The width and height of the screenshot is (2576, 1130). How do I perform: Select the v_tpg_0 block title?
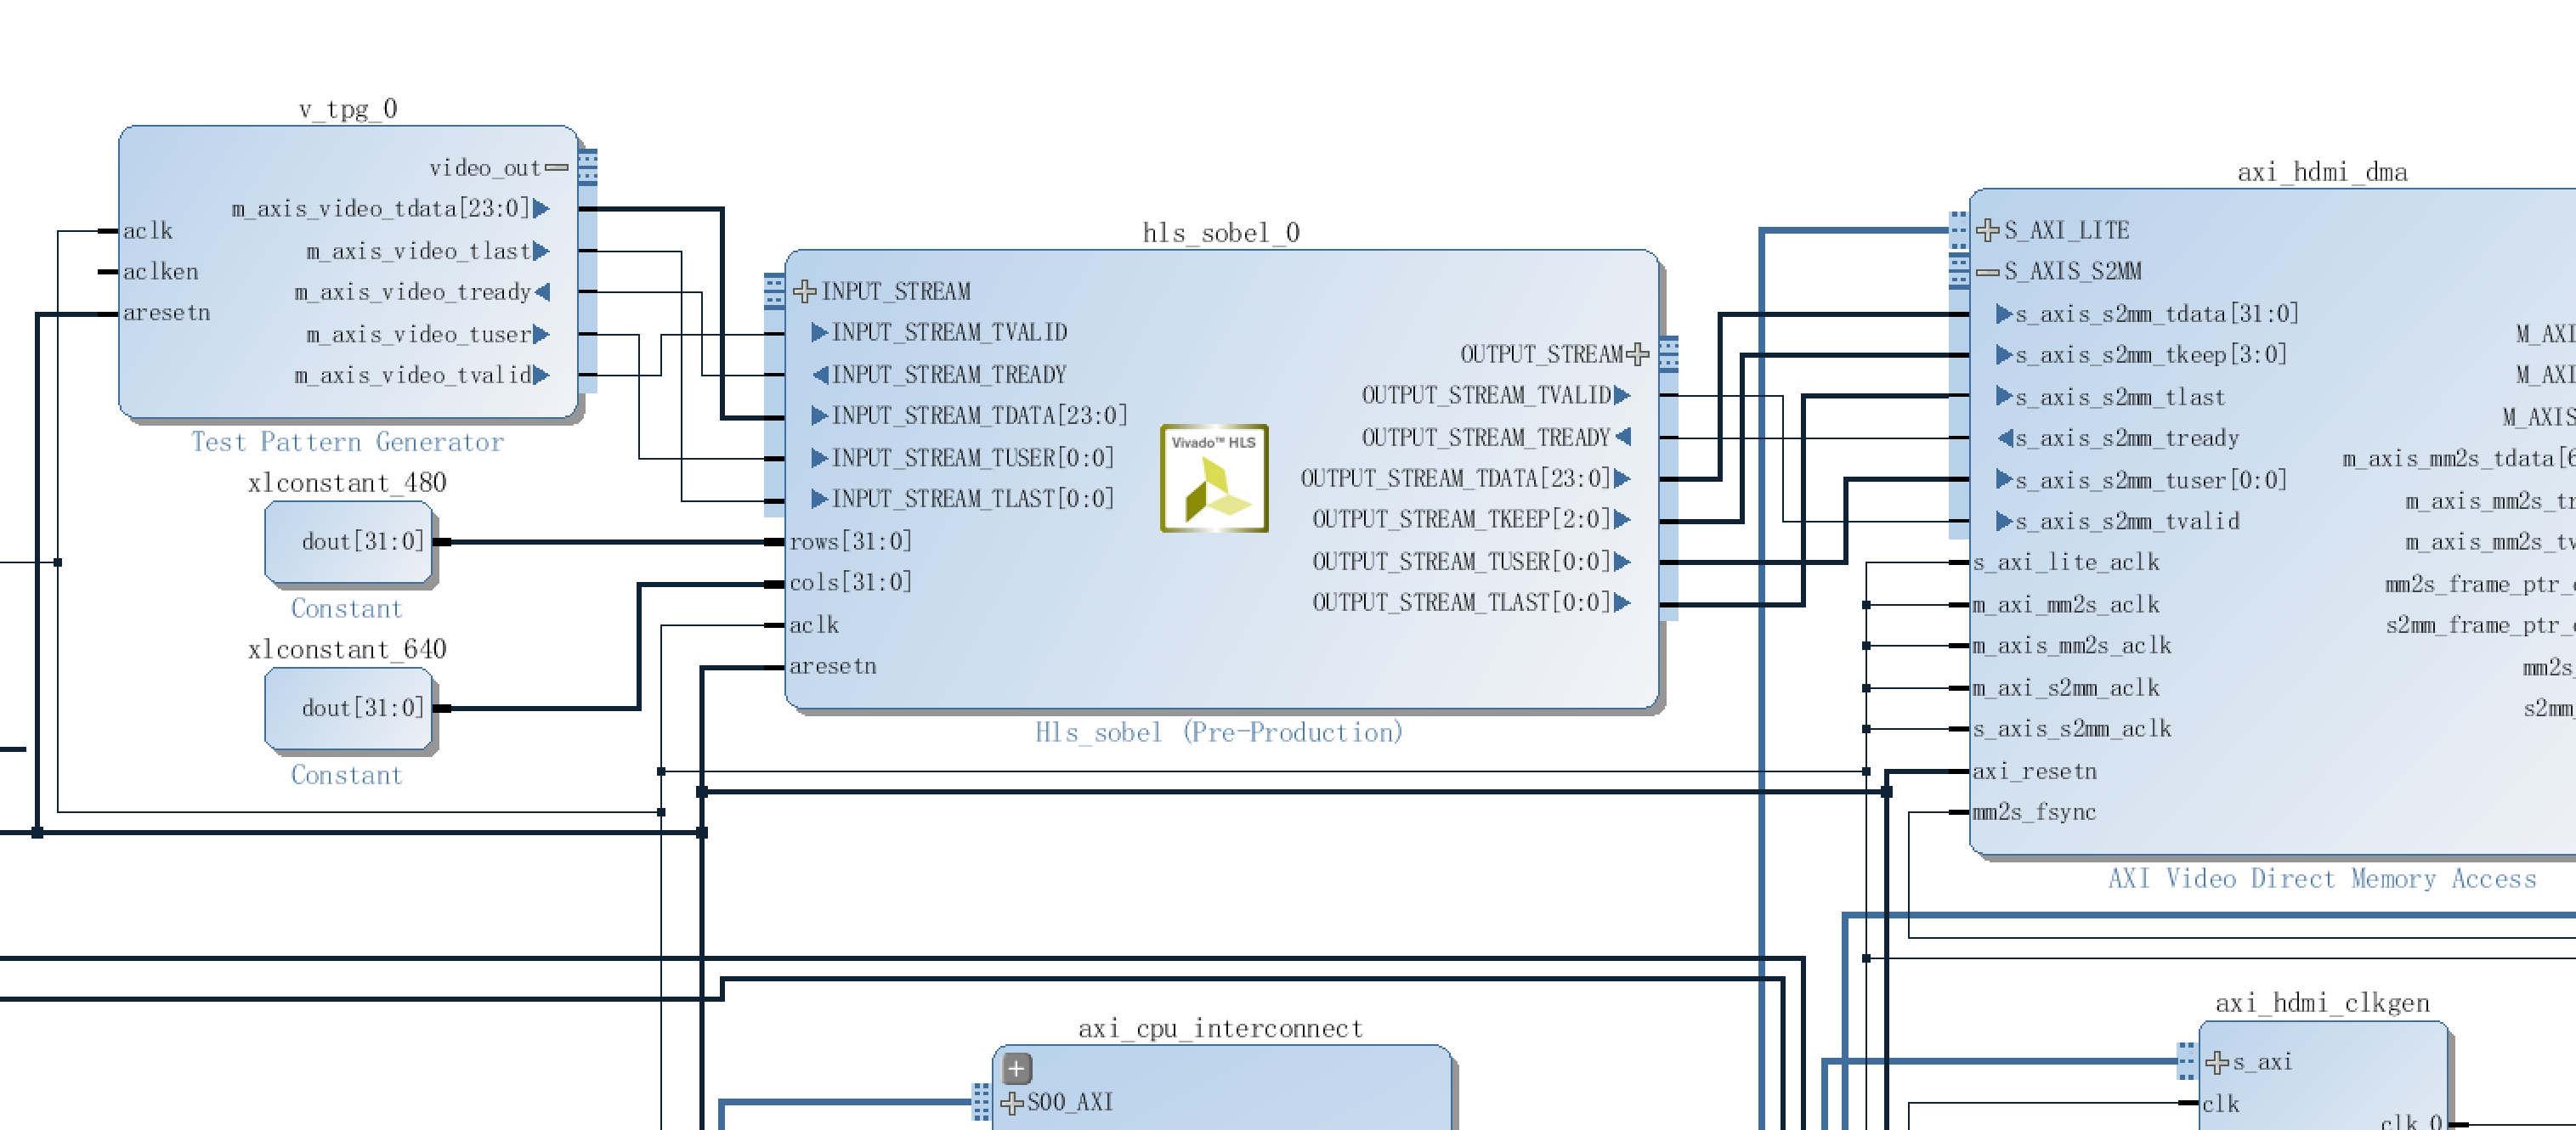click(348, 108)
